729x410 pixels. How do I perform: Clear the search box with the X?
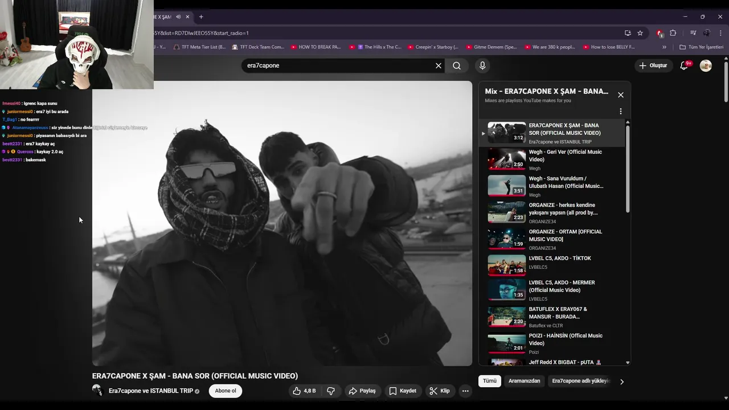coord(439,65)
